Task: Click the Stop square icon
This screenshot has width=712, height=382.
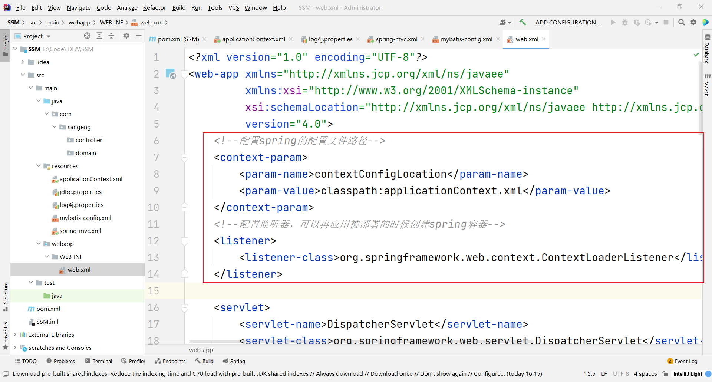Action: pyautogui.click(x=666, y=22)
